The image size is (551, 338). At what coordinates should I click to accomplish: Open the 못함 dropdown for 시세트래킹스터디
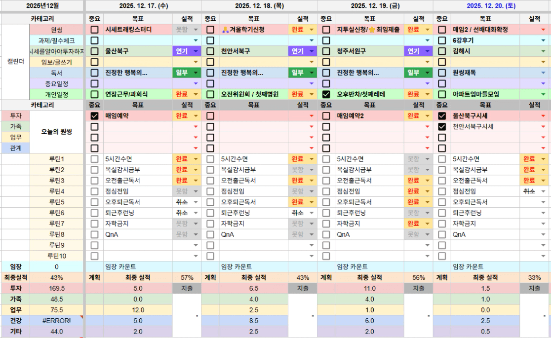196,30
